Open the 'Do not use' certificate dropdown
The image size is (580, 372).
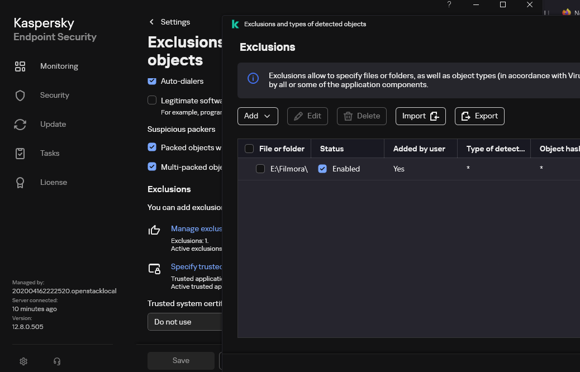coord(185,322)
